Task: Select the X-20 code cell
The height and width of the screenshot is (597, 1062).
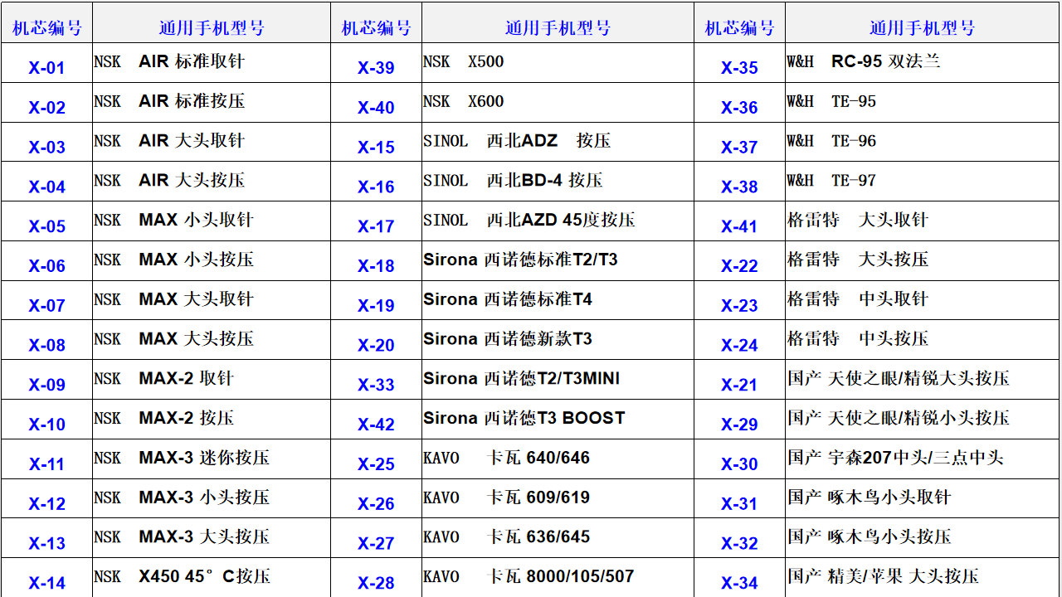Action: (x=376, y=340)
